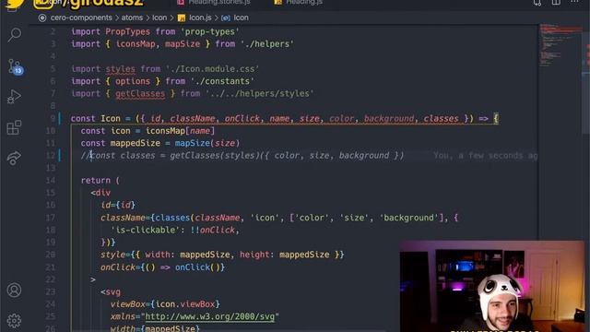Click the symbol icon before Icon breadcrumb end
This screenshot has width=590, height=332.
click(226, 18)
